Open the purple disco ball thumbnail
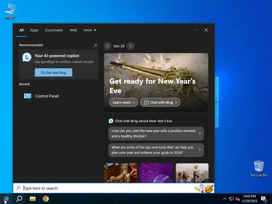Screen dimensions: 272x204 click(x=156, y=173)
